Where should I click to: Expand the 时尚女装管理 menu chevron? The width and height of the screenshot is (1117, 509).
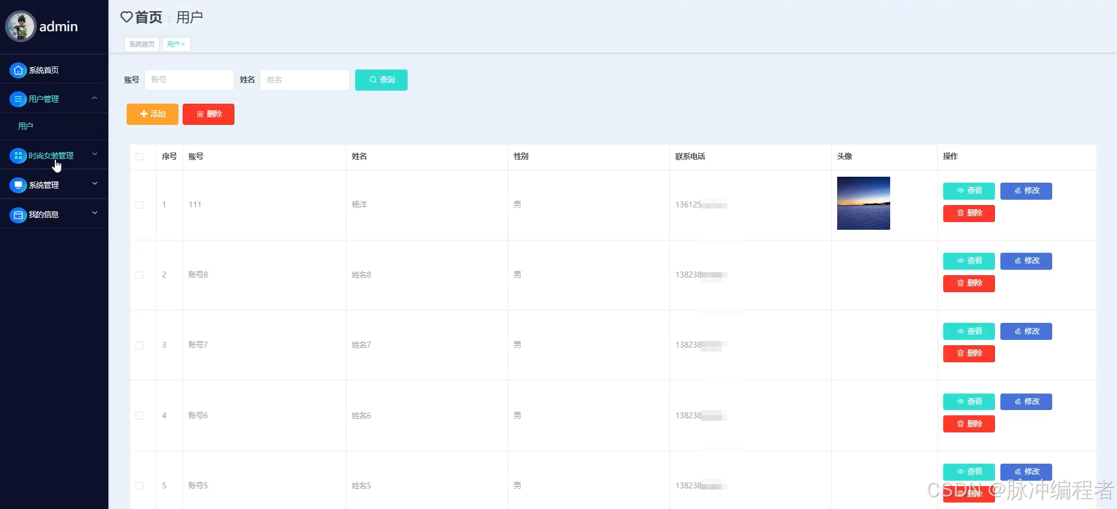pyautogui.click(x=94, y=154)
